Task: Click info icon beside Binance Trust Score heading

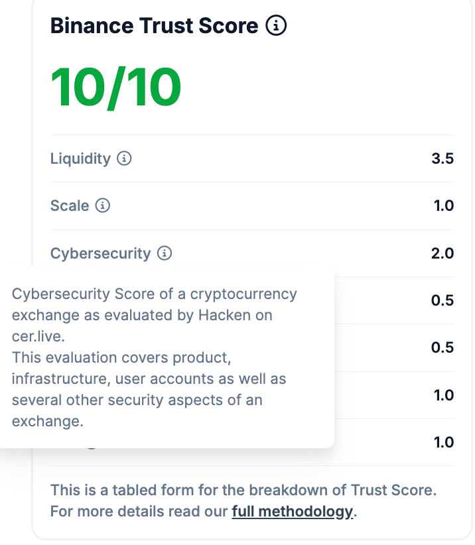Action: tap(276, 25)
